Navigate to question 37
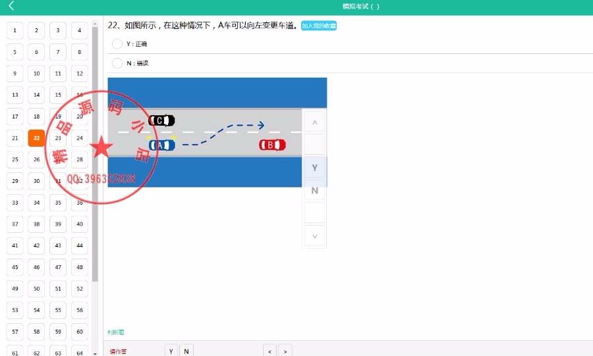593x356 pixels. point(14,224)
